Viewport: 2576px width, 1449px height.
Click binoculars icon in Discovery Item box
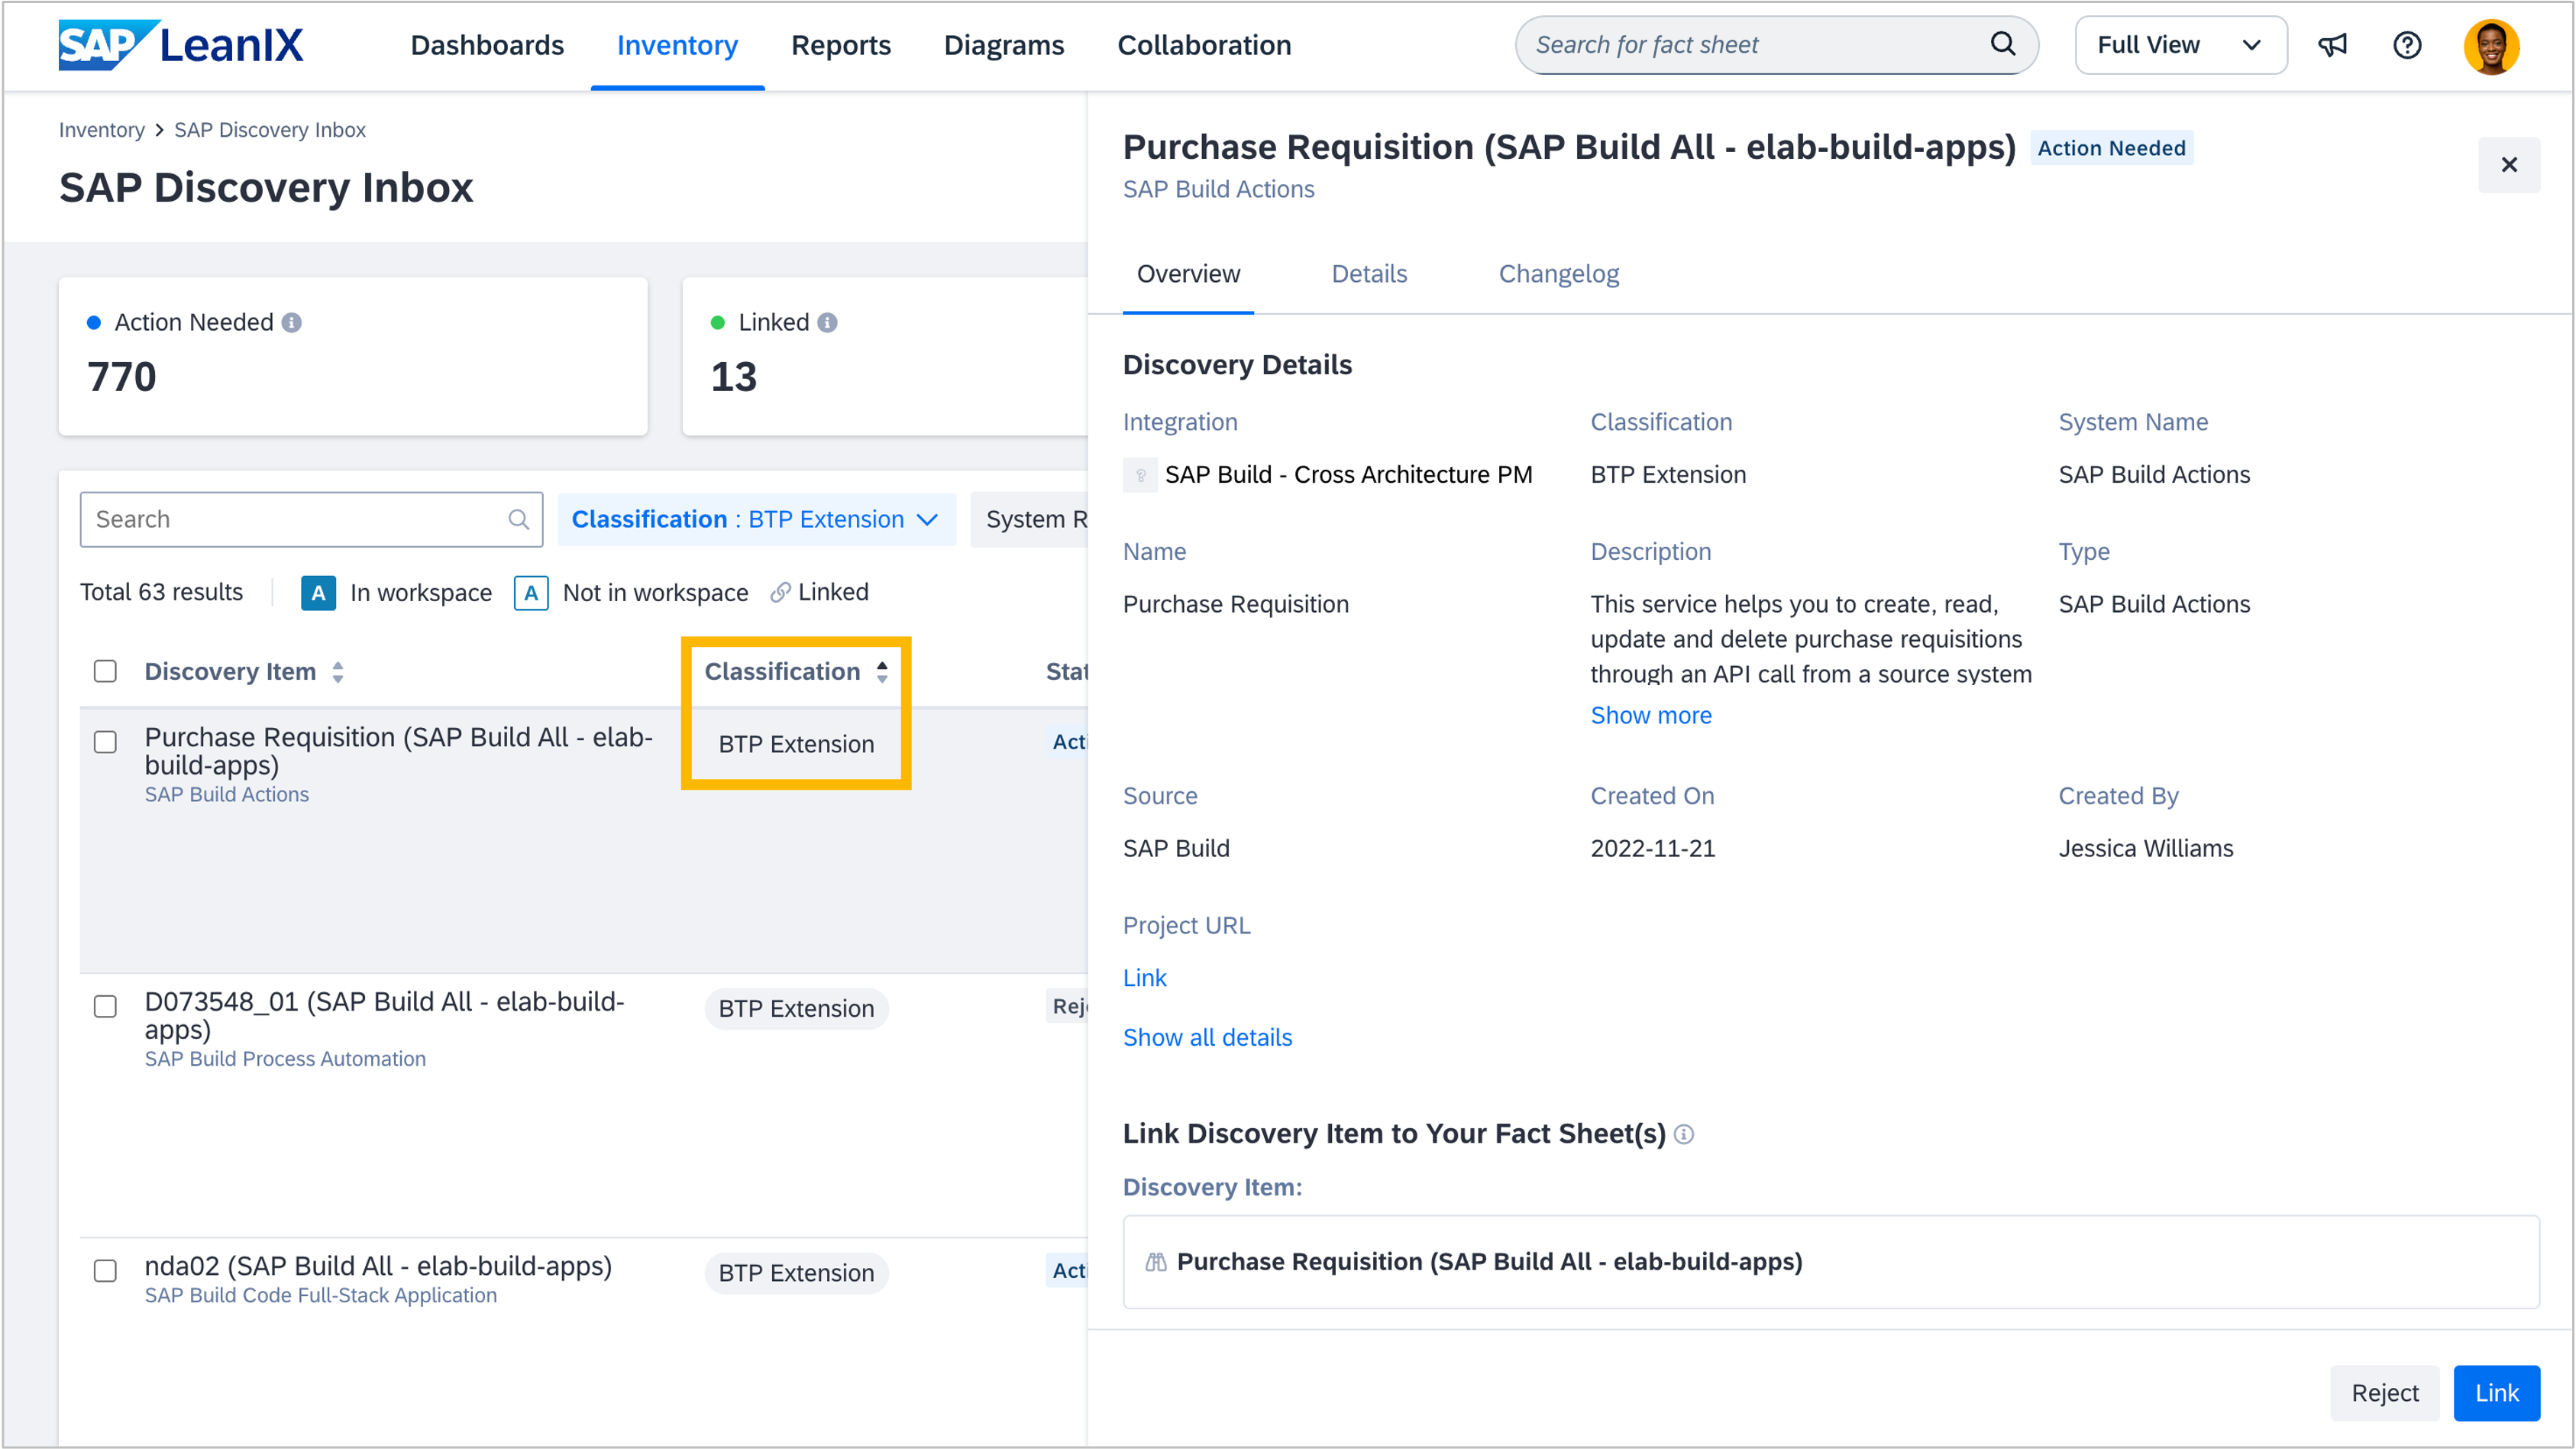click(1156, 1262)
